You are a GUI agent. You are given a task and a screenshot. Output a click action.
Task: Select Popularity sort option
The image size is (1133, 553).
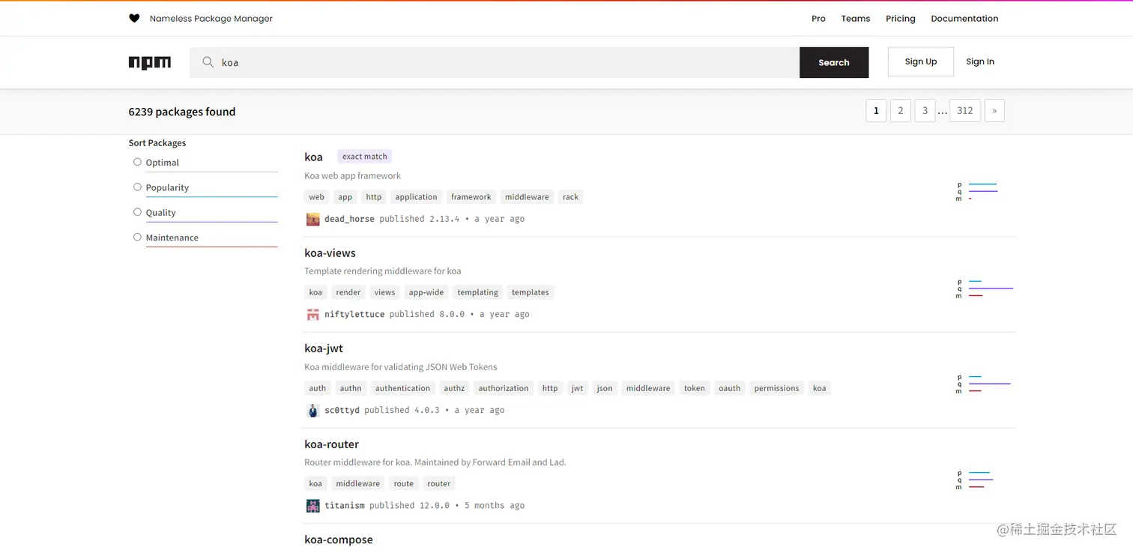pyautogui.click(x=137, y=187)
